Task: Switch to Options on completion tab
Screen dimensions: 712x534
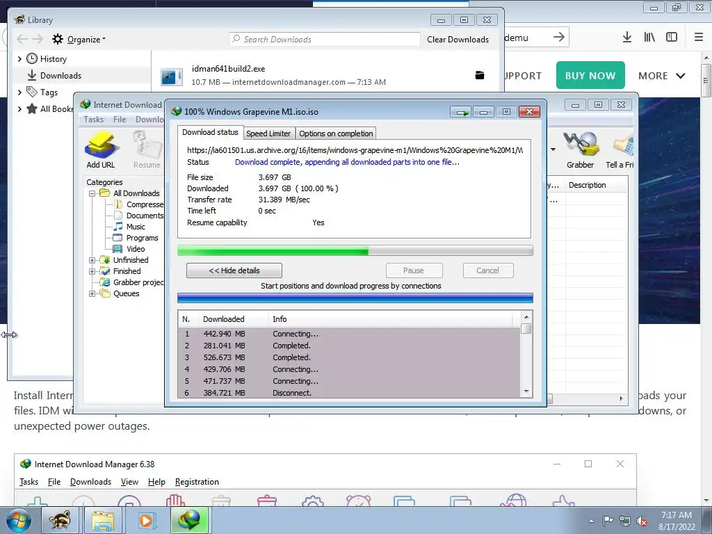Action: tap(336, 133)
